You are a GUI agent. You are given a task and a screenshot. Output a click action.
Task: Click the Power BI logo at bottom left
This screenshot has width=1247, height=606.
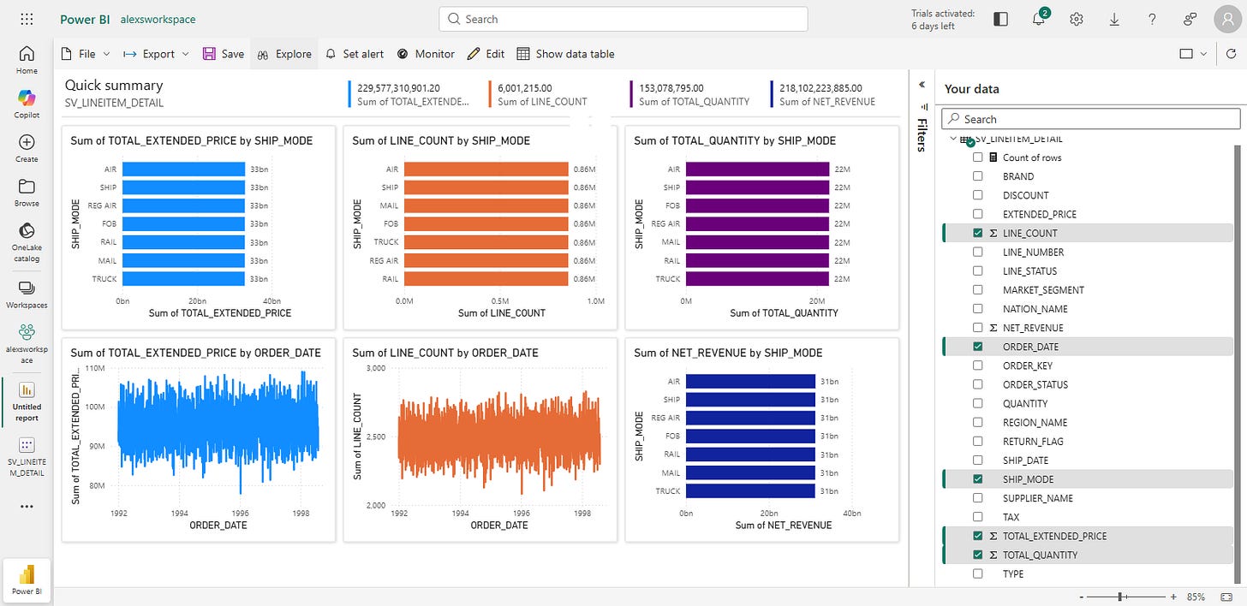(27, 579)
